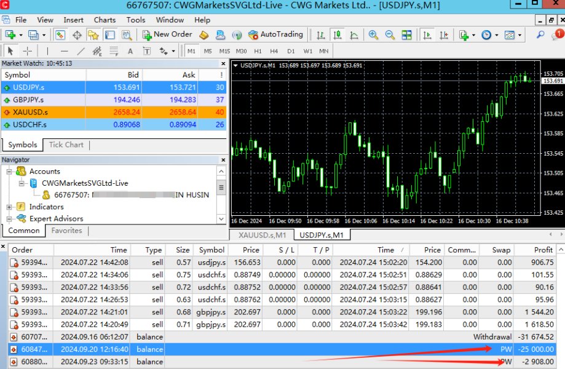Screen dimensions: 565x369
Task: Click the Zoom In magnifier icon
Action: pyautogui.click(x=373, y=34)
